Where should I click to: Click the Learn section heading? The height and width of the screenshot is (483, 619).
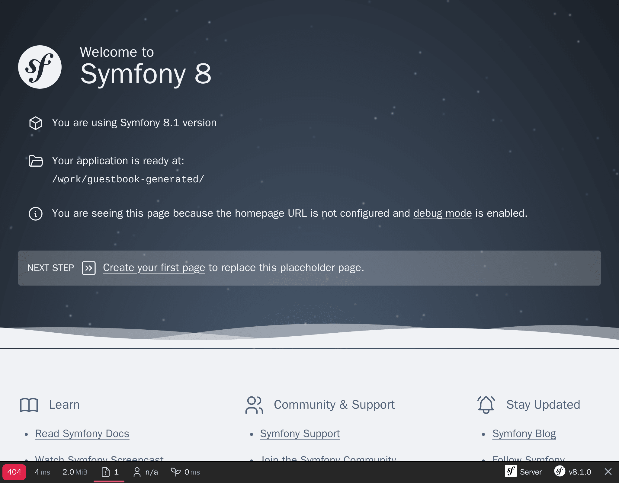[x=64, y=405]
